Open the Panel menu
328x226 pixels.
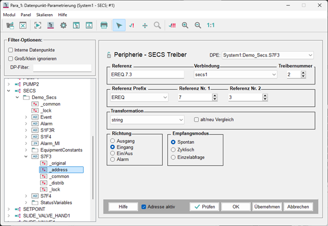coord(26,15)
